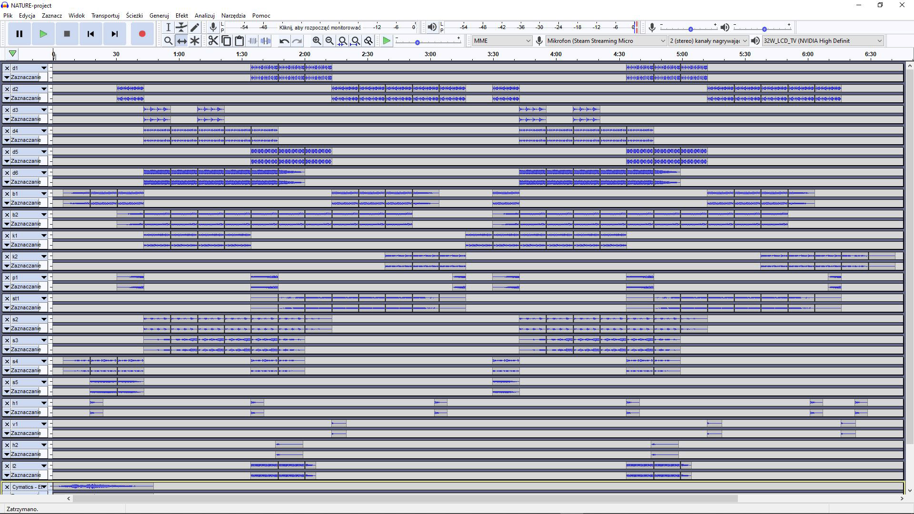Image resolution: width=914 pixels, height=514 pixels.
Task: Click recording meter to start monitoring
Action: (320, 27)
